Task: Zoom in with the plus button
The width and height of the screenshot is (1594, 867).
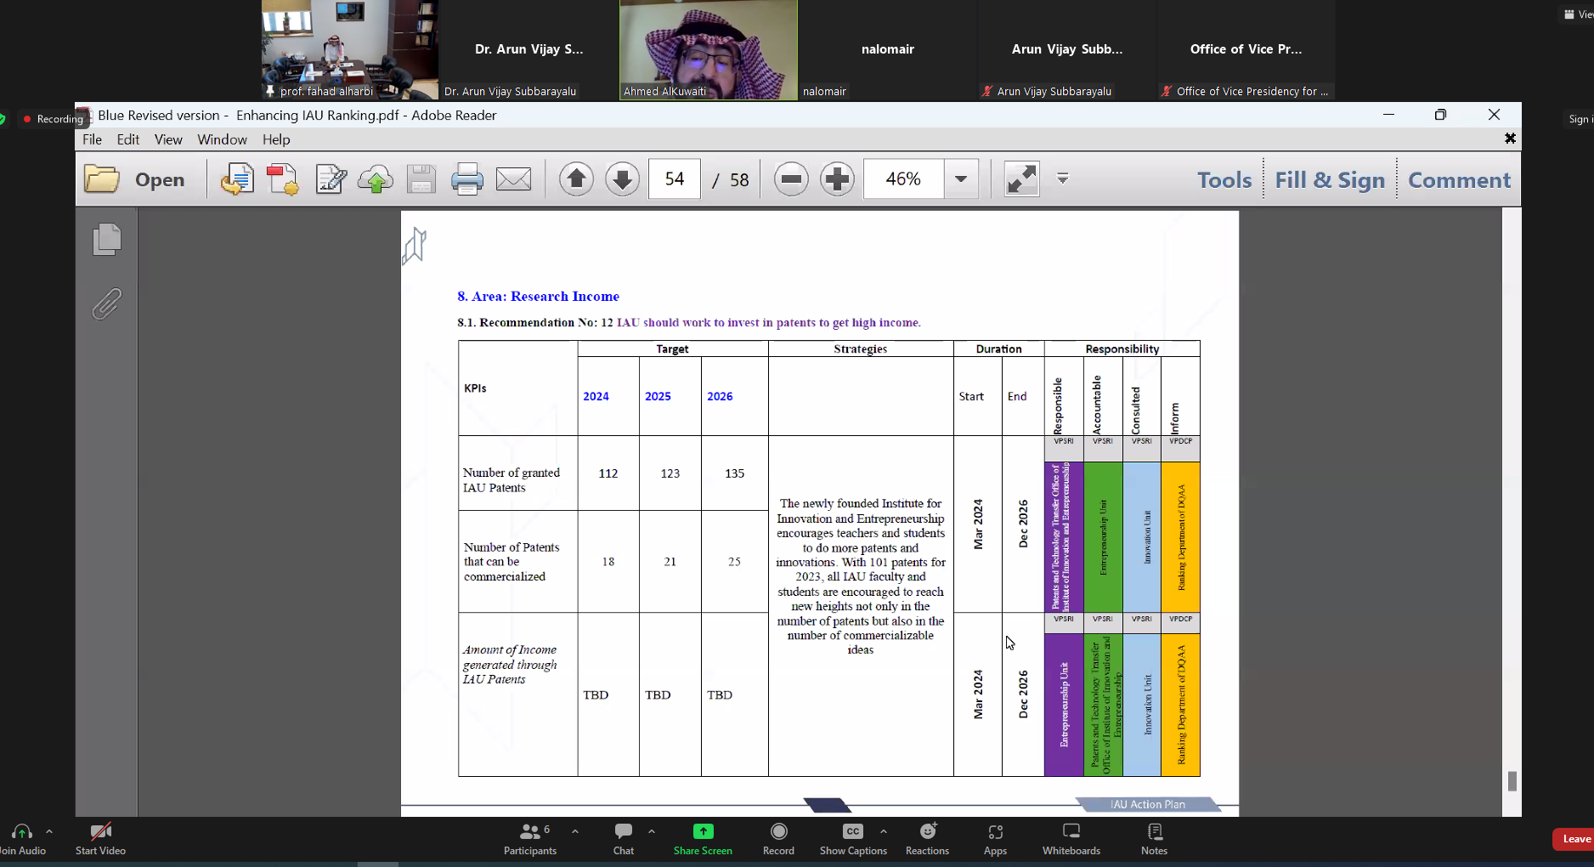Action: [x=837, y=179]
